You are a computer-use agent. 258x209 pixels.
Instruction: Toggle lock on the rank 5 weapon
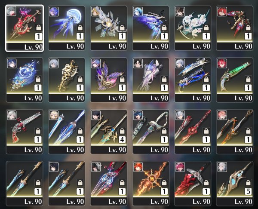pyautogui.click(x=248, y=182)
